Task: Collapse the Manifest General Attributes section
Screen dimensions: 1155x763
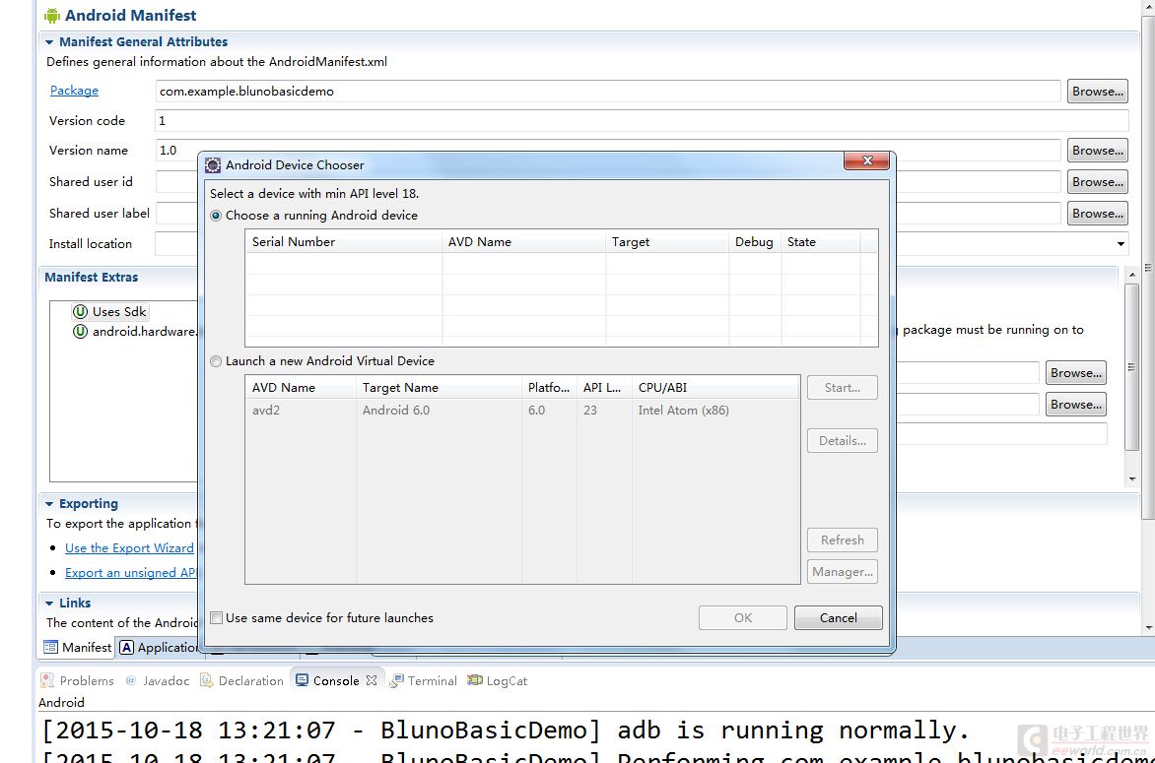Action: (49, 42)
